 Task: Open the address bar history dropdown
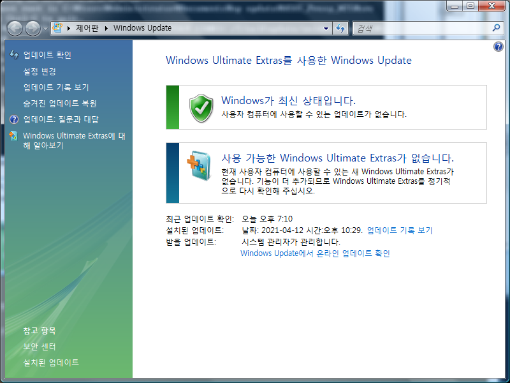326,28
